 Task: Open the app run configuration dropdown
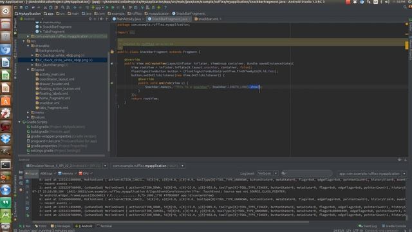(98, 7)
